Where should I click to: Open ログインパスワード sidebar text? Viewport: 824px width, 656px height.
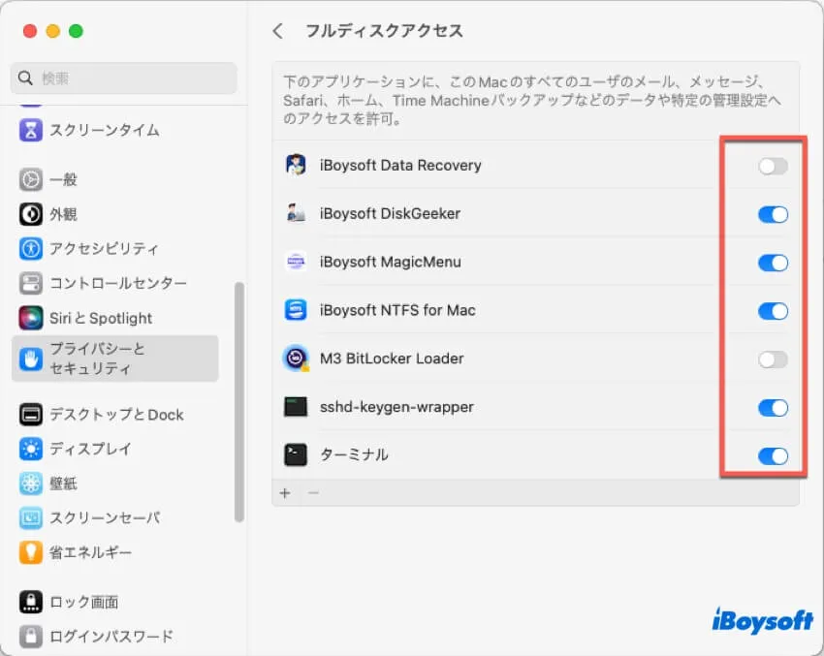point(111,636)
